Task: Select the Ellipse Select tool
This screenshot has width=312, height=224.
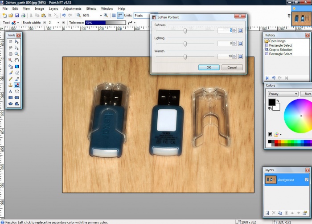Action: (10, 53)
